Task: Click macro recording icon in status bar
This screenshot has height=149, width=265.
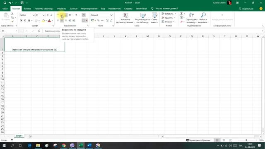Action: point(12,140)
